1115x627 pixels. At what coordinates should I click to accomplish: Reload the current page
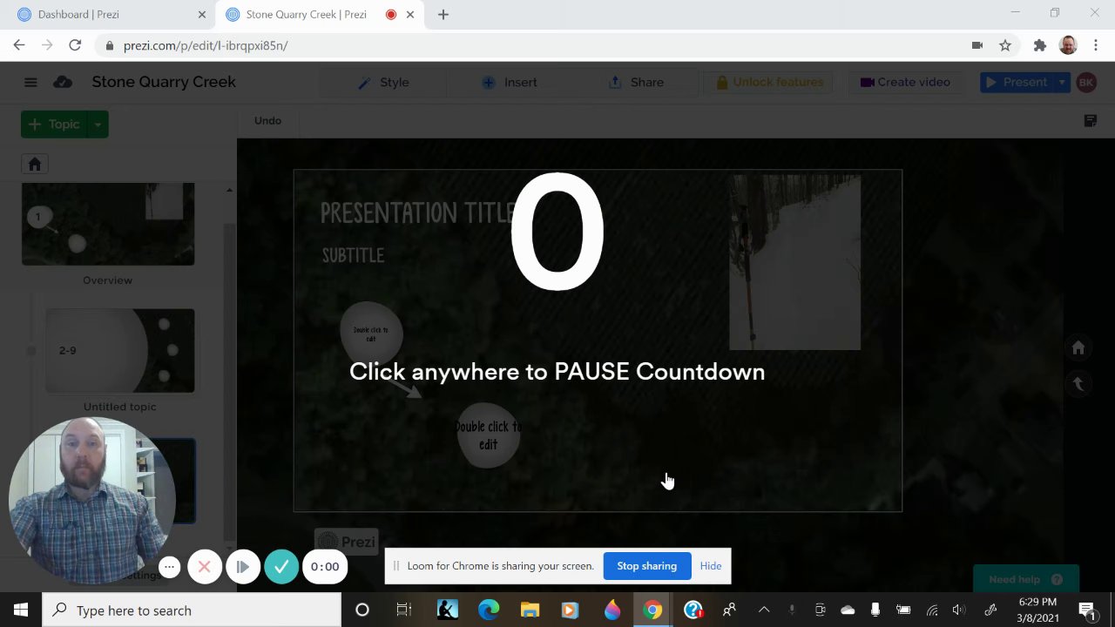(x=75, y=45)
